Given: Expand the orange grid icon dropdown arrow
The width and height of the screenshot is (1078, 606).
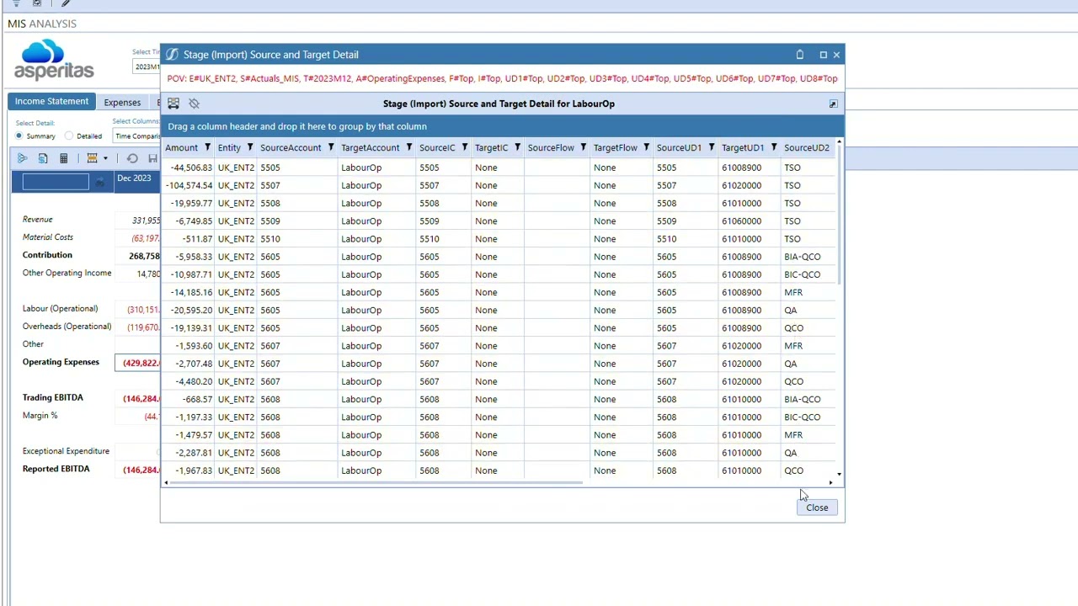Looking at the screenshot, I should click(105, 158).
